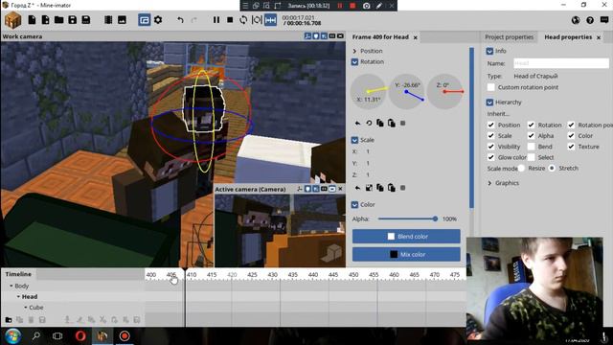This screenshot has height=345, width=613.
Task: Click the Blend color button
Action: pyautogui.click(x=406, y=237)
